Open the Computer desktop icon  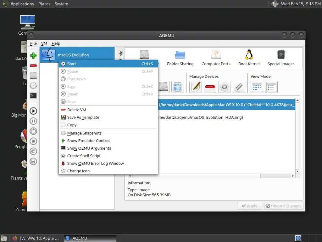(x=28, y=25)
